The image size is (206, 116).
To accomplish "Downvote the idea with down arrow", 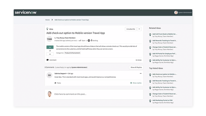I will tap(50, 54).
